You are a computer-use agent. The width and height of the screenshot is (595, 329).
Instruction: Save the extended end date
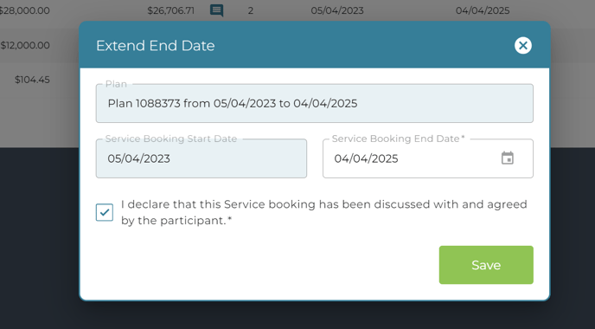pos(486,265)
